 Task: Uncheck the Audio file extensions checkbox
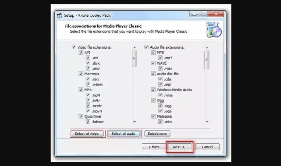click(146, 47)
